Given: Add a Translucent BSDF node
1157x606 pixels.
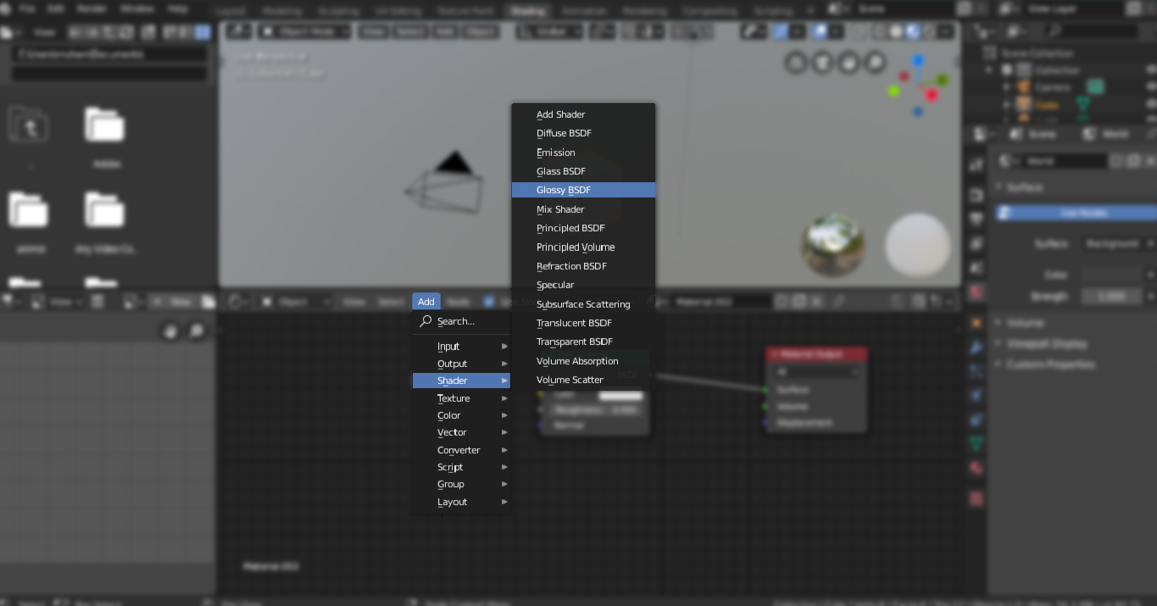Looking at the screenshot, I should [583, 323].
